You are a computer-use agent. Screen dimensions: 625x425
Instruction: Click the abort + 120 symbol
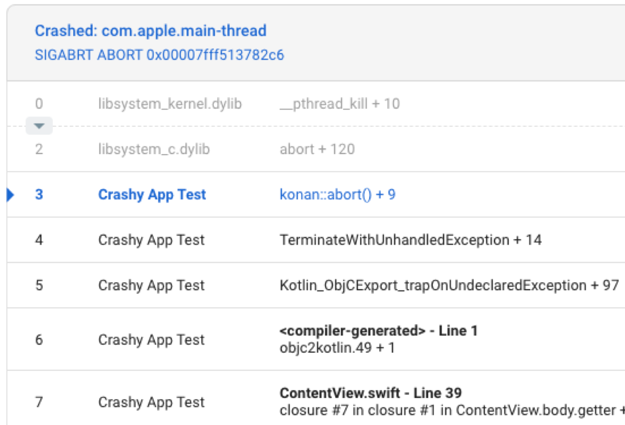[317, 149]
